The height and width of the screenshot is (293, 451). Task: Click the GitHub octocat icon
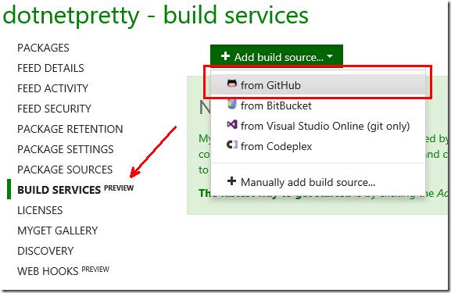(232, 84)
